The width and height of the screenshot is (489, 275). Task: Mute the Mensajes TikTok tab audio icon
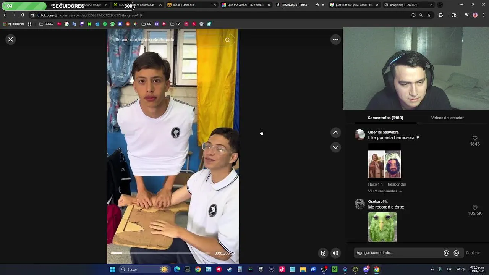point(317,5)
